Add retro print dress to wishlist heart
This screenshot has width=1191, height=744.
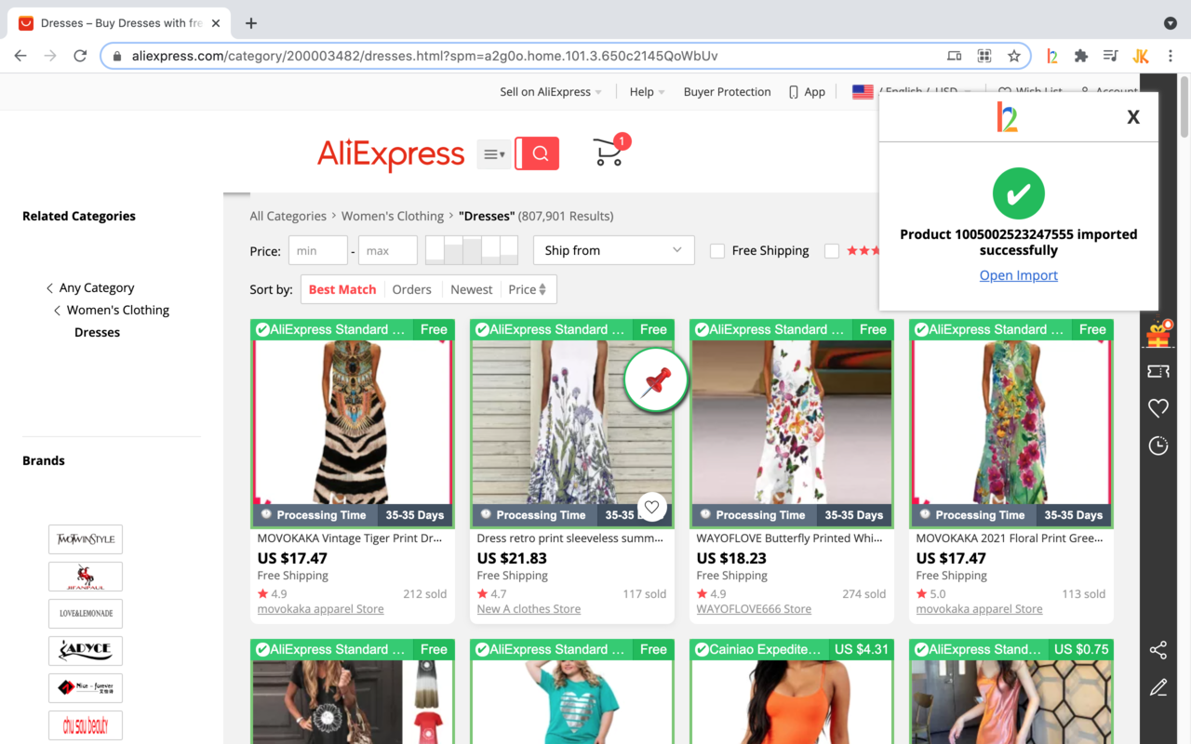click(652, 507)
